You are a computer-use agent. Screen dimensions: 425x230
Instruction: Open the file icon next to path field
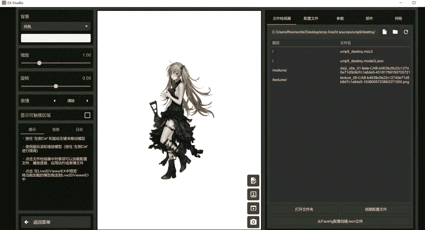point(384,32)
